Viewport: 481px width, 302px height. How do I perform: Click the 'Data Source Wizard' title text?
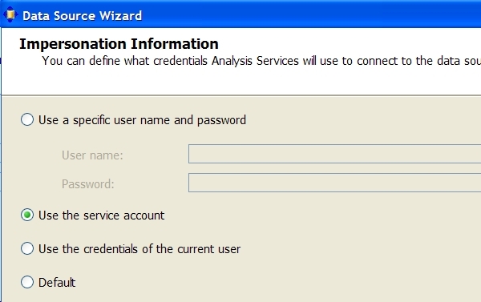83,16
